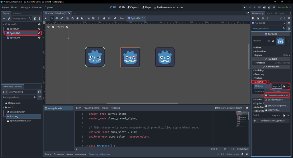Add a new node in Scene dock
Viewport: 293px width, 158px height.
4,19
